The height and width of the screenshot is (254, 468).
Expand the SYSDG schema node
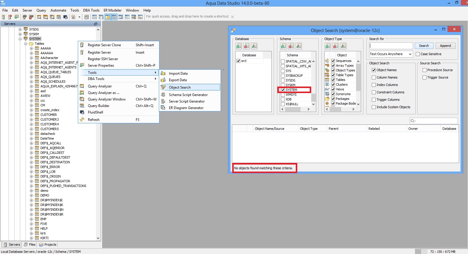(20, 29)
